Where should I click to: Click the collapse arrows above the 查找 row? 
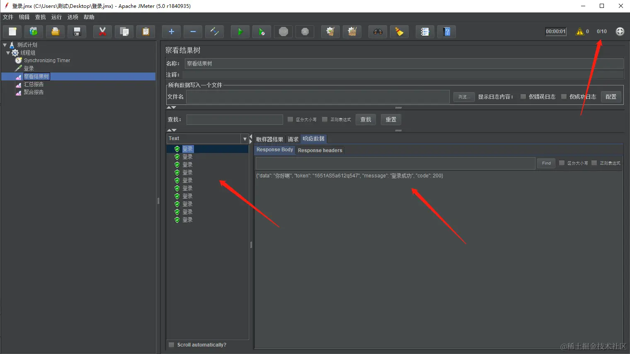pos(171,108)
